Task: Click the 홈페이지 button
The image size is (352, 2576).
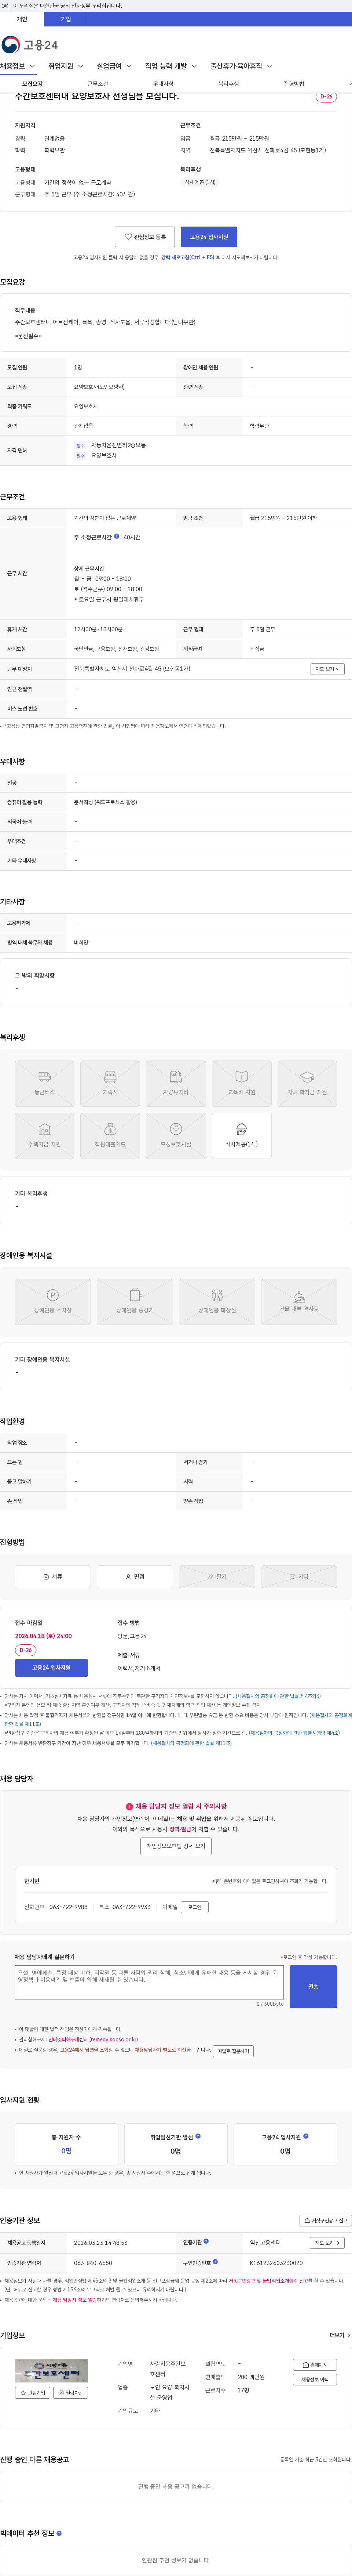Action: [x=315, y=2365]
